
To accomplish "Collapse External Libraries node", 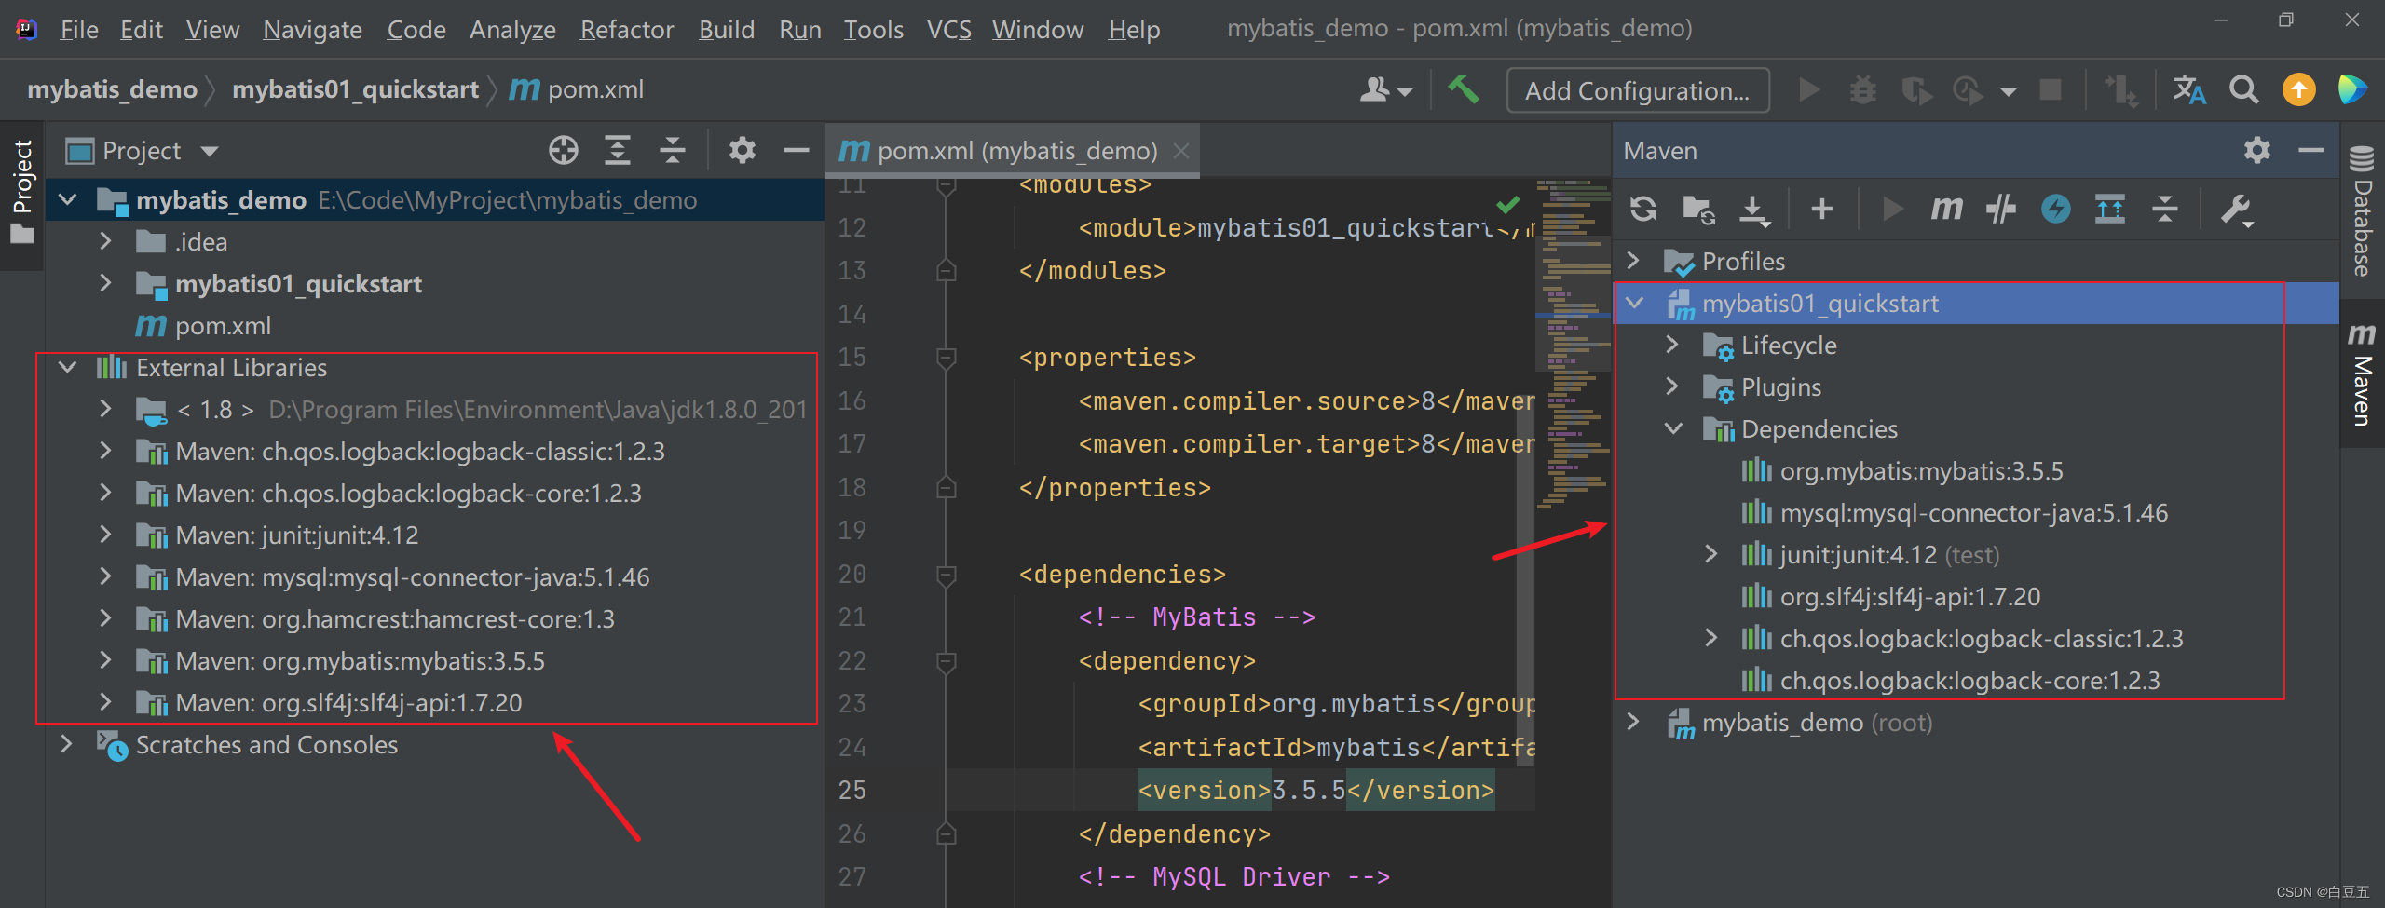I will [x=68, y=367].
